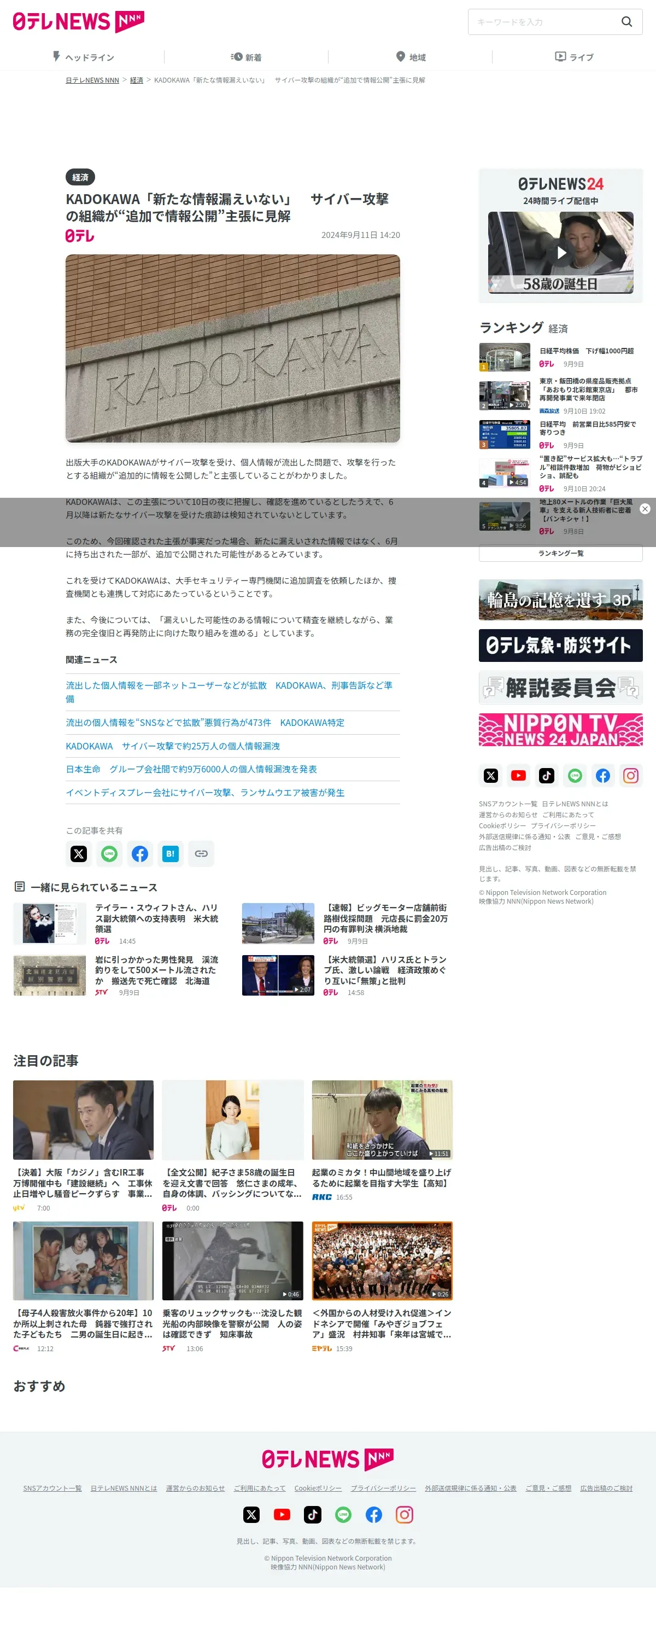Viewport: 656px width, 1634px height.
Task: Open footer X icon
Action: [251, 1515]
